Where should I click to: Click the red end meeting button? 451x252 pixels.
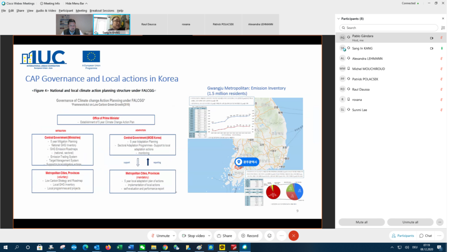293,236
